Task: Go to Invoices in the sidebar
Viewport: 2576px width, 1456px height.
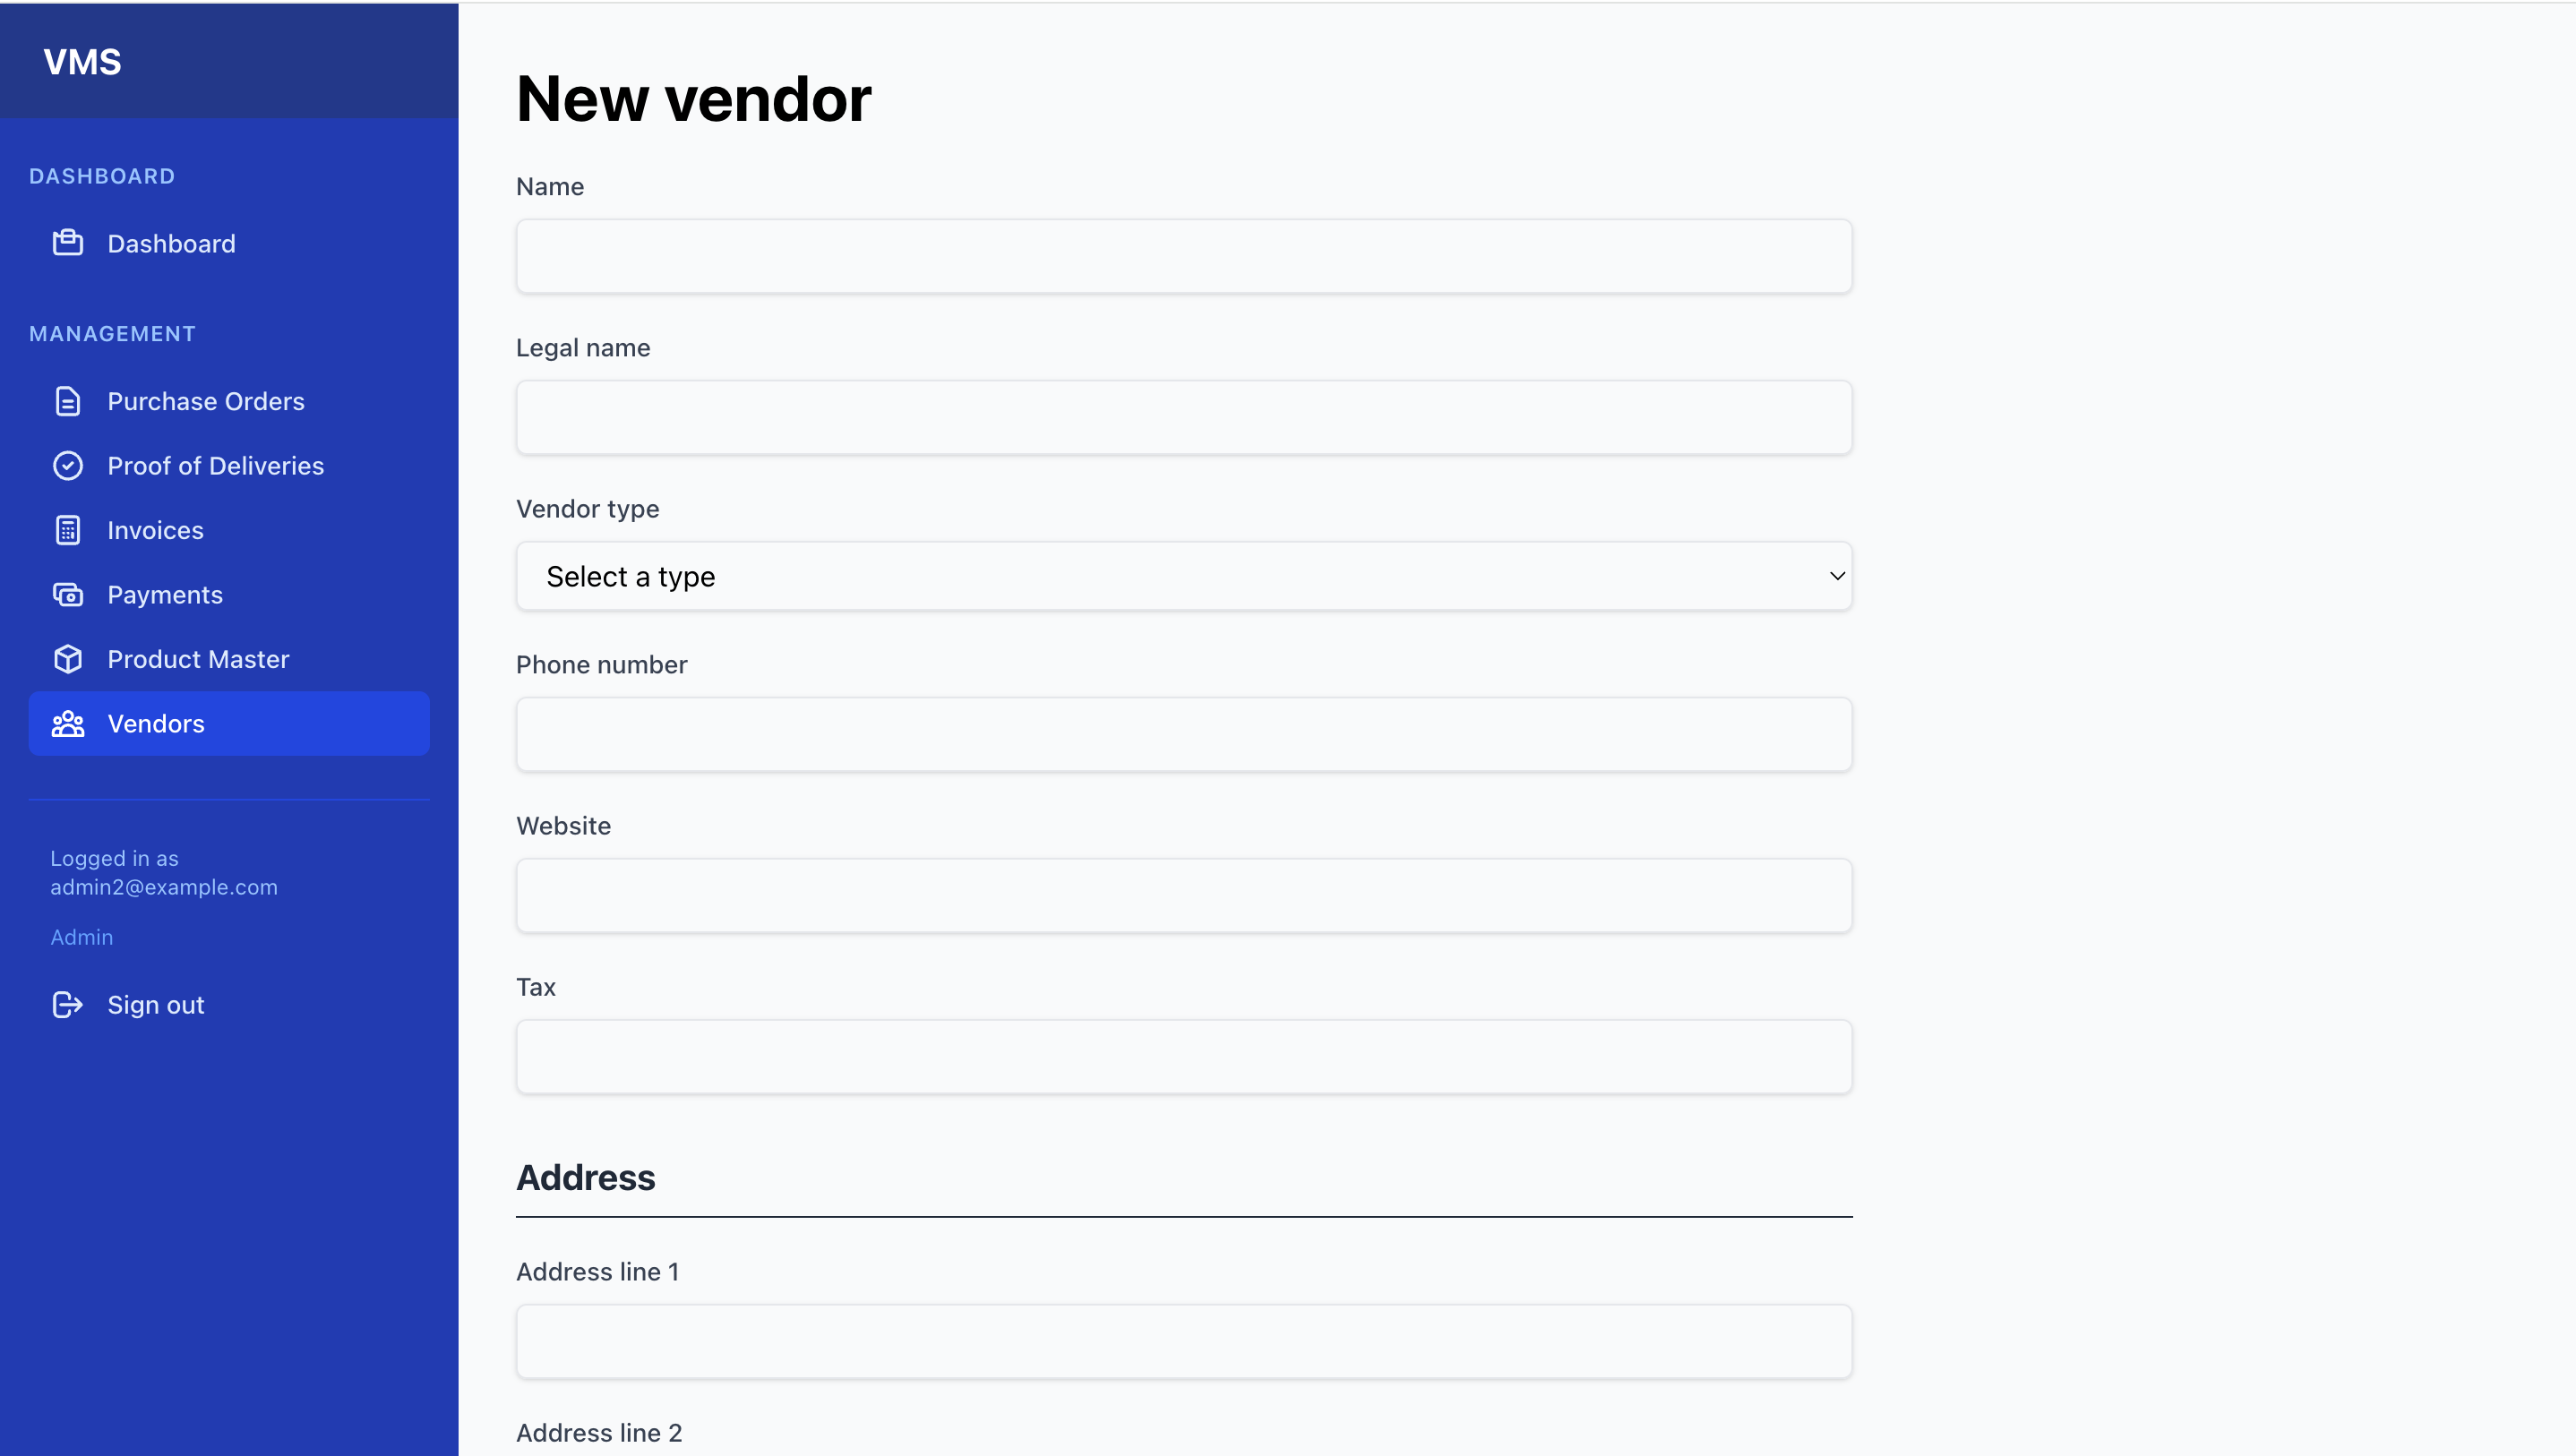Action: click(155, 530)
